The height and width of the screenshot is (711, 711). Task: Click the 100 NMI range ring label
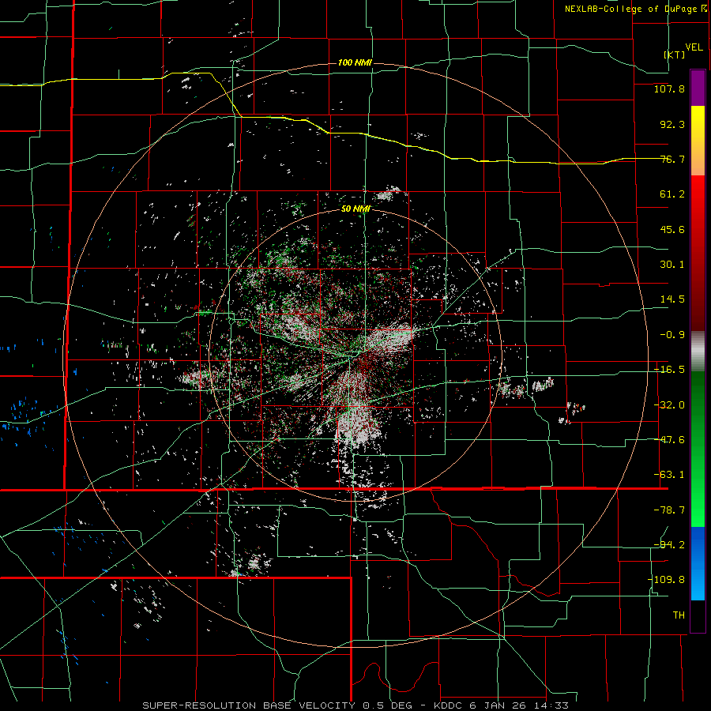tap(355, 62)
